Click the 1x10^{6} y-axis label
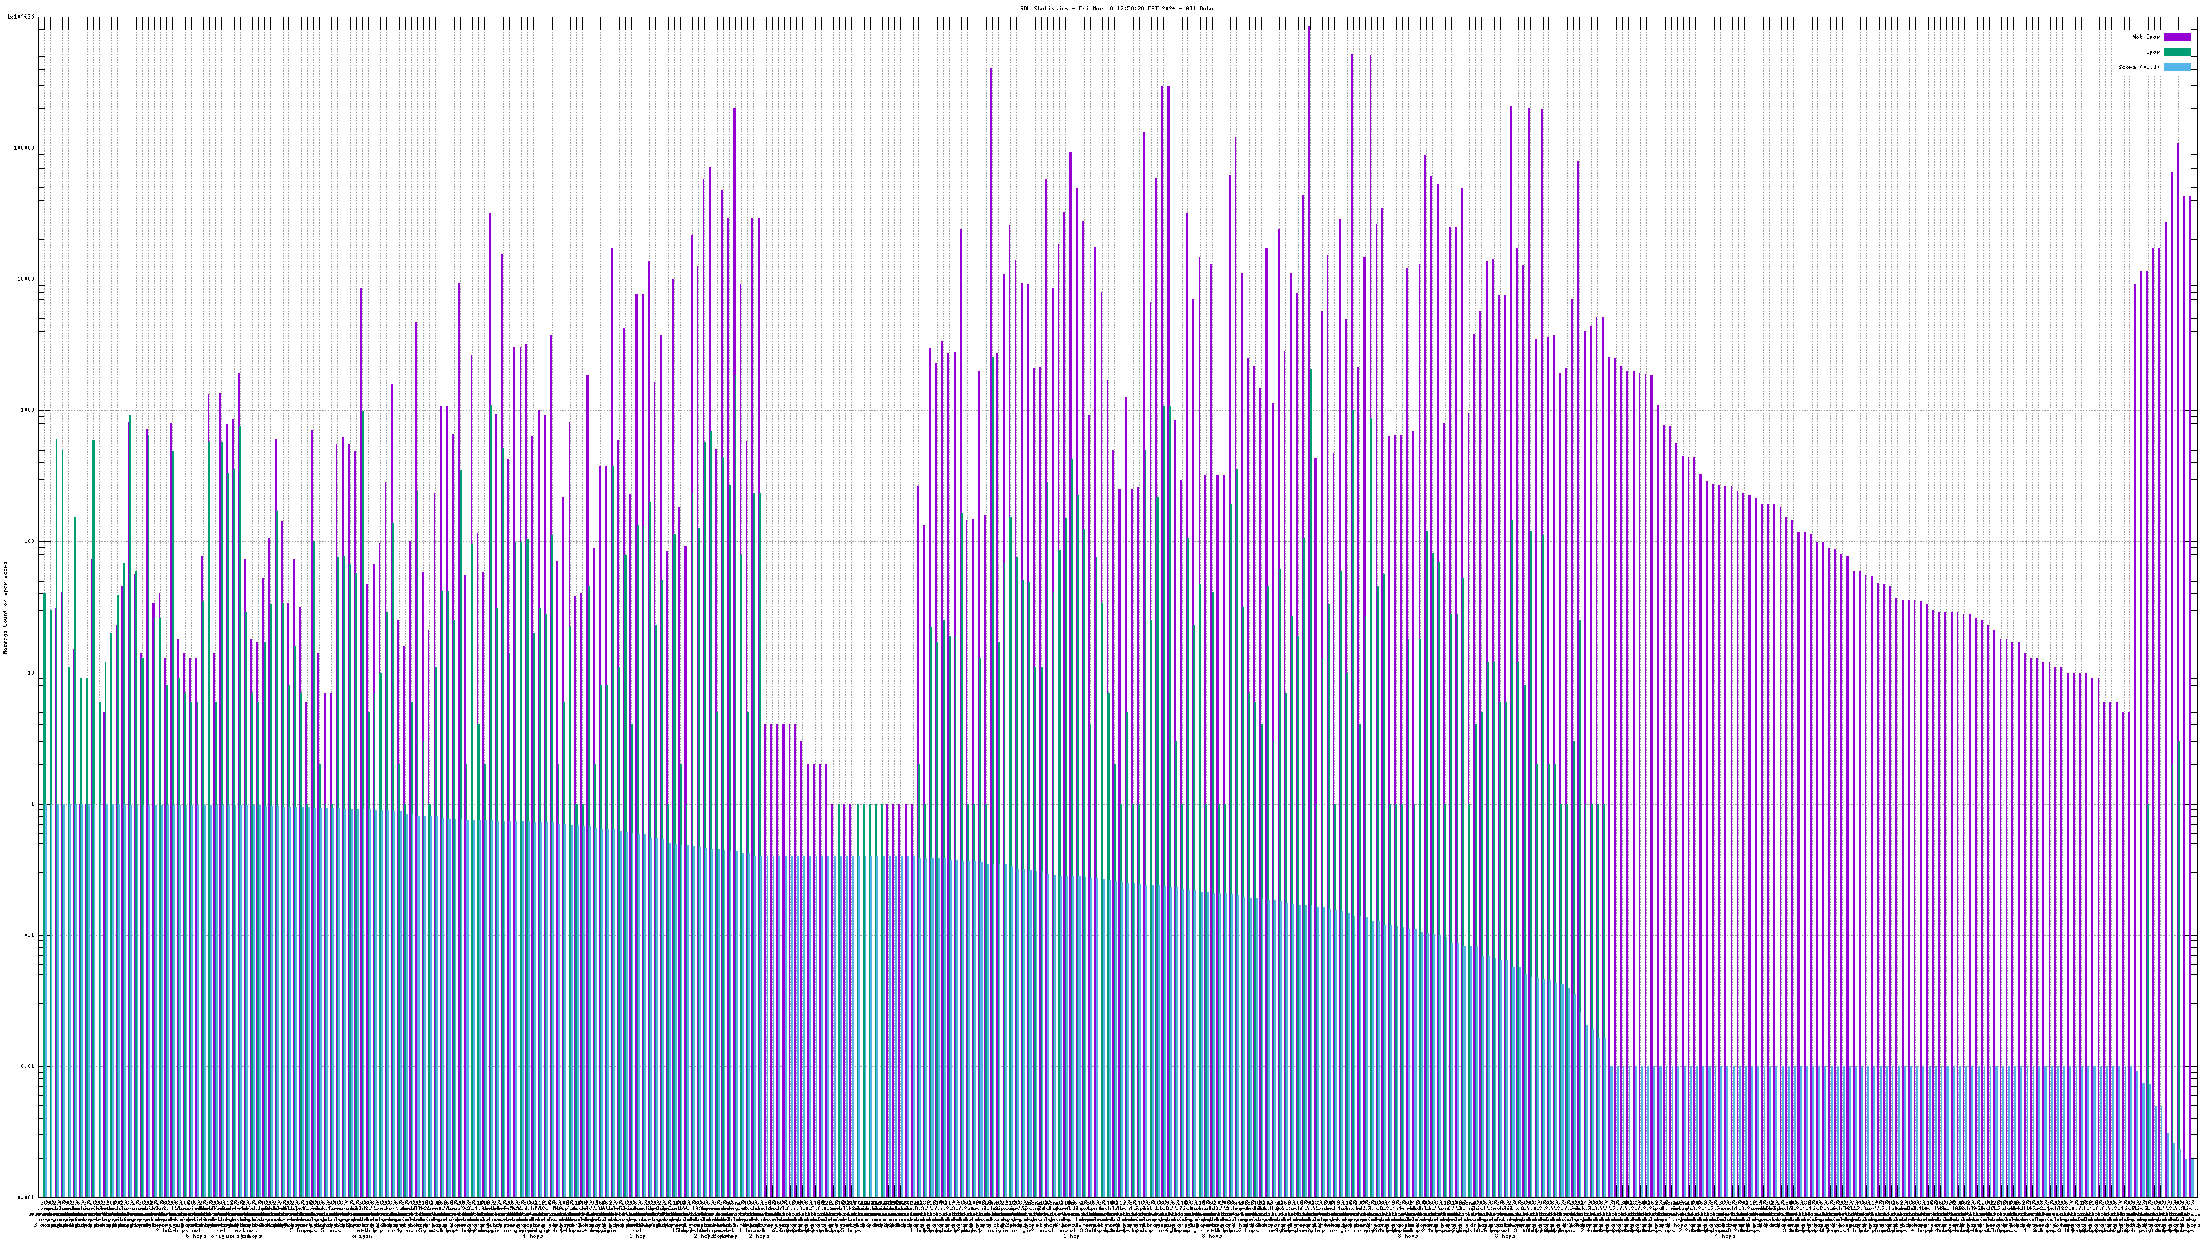The height and width of the screenshot is (1242, 2208). point(21,17)
